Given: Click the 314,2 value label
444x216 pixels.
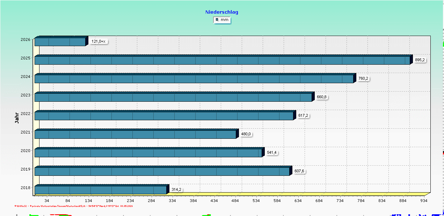Looking at the screenshot, I should pos(176,189).
